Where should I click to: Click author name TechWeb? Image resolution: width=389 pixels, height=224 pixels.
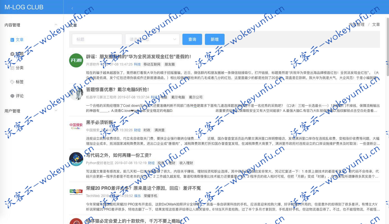click(x=93, y=196)
